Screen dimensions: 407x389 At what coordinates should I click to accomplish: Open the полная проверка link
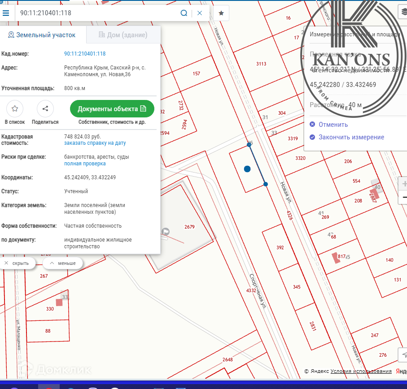click(85, 164)
